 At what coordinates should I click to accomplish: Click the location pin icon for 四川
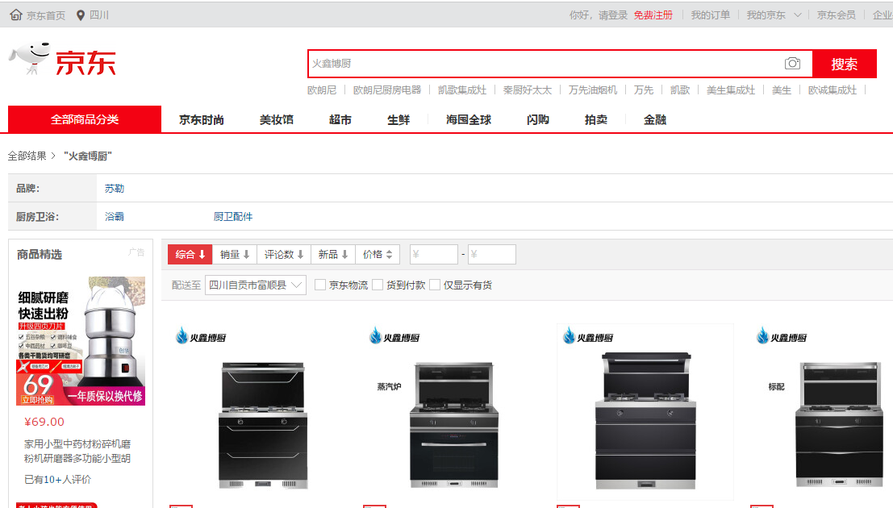[81, 15]
